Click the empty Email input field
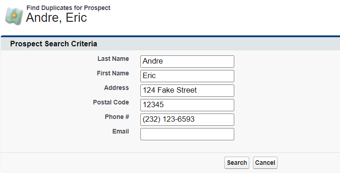Screen dimensions: 340x178 pyautogui.click(x=187, y=134)
